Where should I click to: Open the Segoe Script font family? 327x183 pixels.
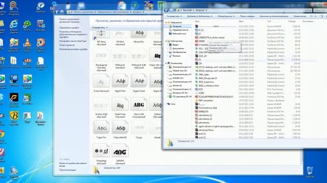[x=139, y=83]
